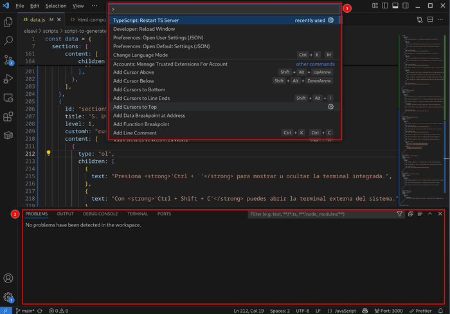450x314 pixels.
Task: Toggle primary side bar visibility
Action: (x=385, y=5)
